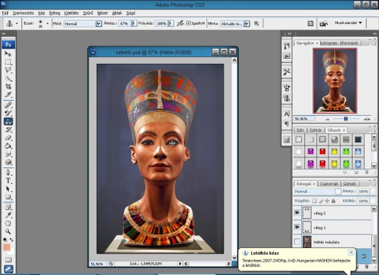Select the Pen tool
The height and width of the screenshot is (275, 379).
(8, 172)
